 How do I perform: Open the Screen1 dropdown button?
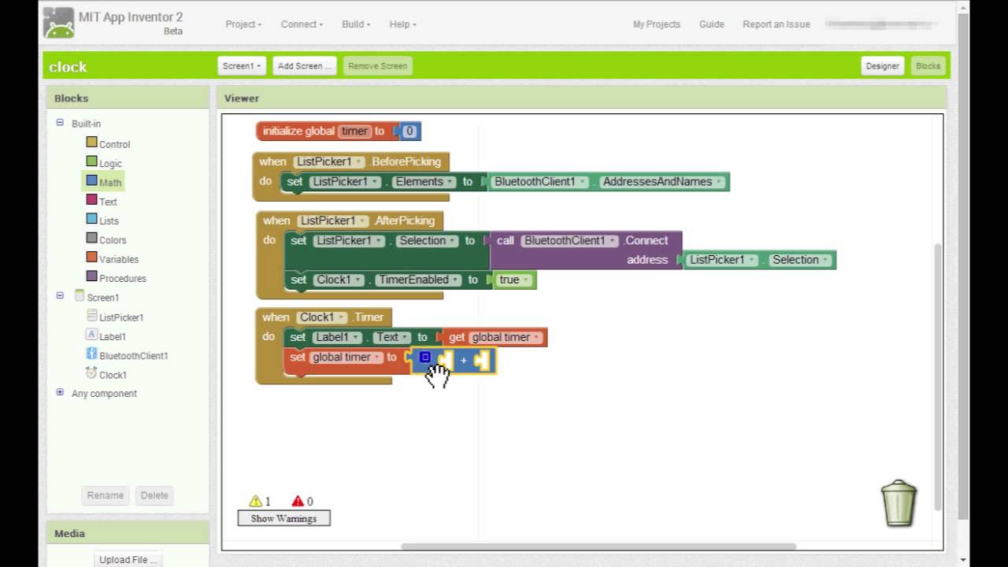point(242,66)
